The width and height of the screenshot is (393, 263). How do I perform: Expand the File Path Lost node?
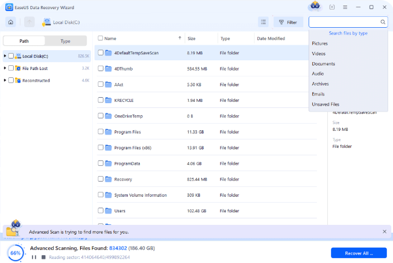(x=5, y=68)
